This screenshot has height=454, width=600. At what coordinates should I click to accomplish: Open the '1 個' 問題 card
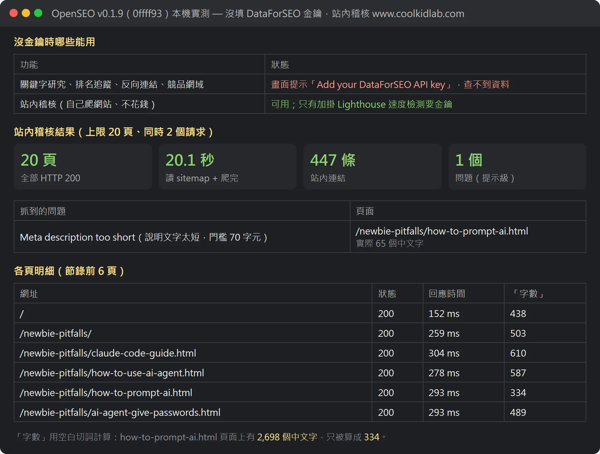(517, 167)
